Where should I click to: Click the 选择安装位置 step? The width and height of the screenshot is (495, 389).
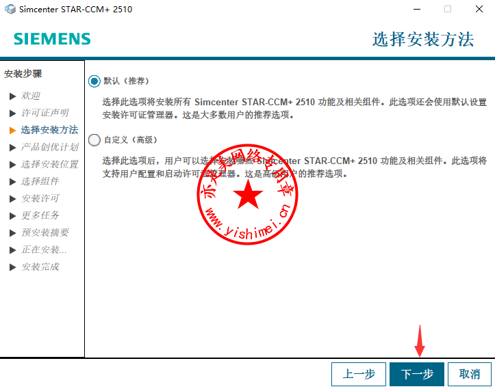tap(49, 164)
